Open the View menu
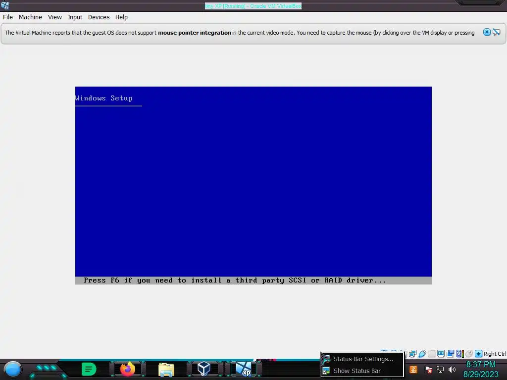This screenshot has height=380, width=507. coord(55,17)
